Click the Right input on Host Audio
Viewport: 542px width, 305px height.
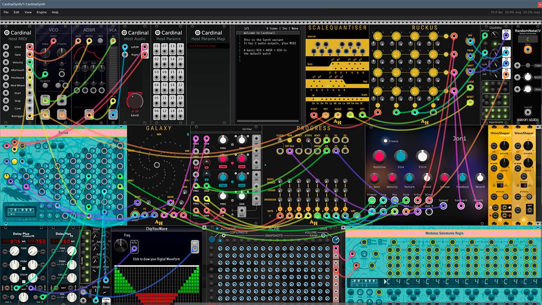point(125,55)
